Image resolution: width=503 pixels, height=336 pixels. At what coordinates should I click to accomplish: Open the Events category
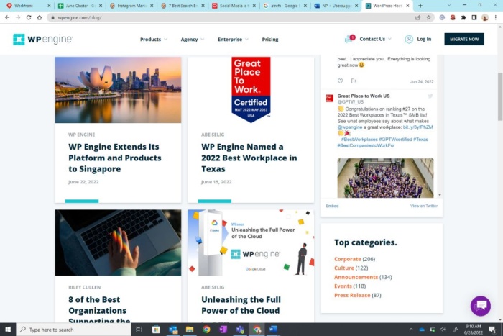343,286
